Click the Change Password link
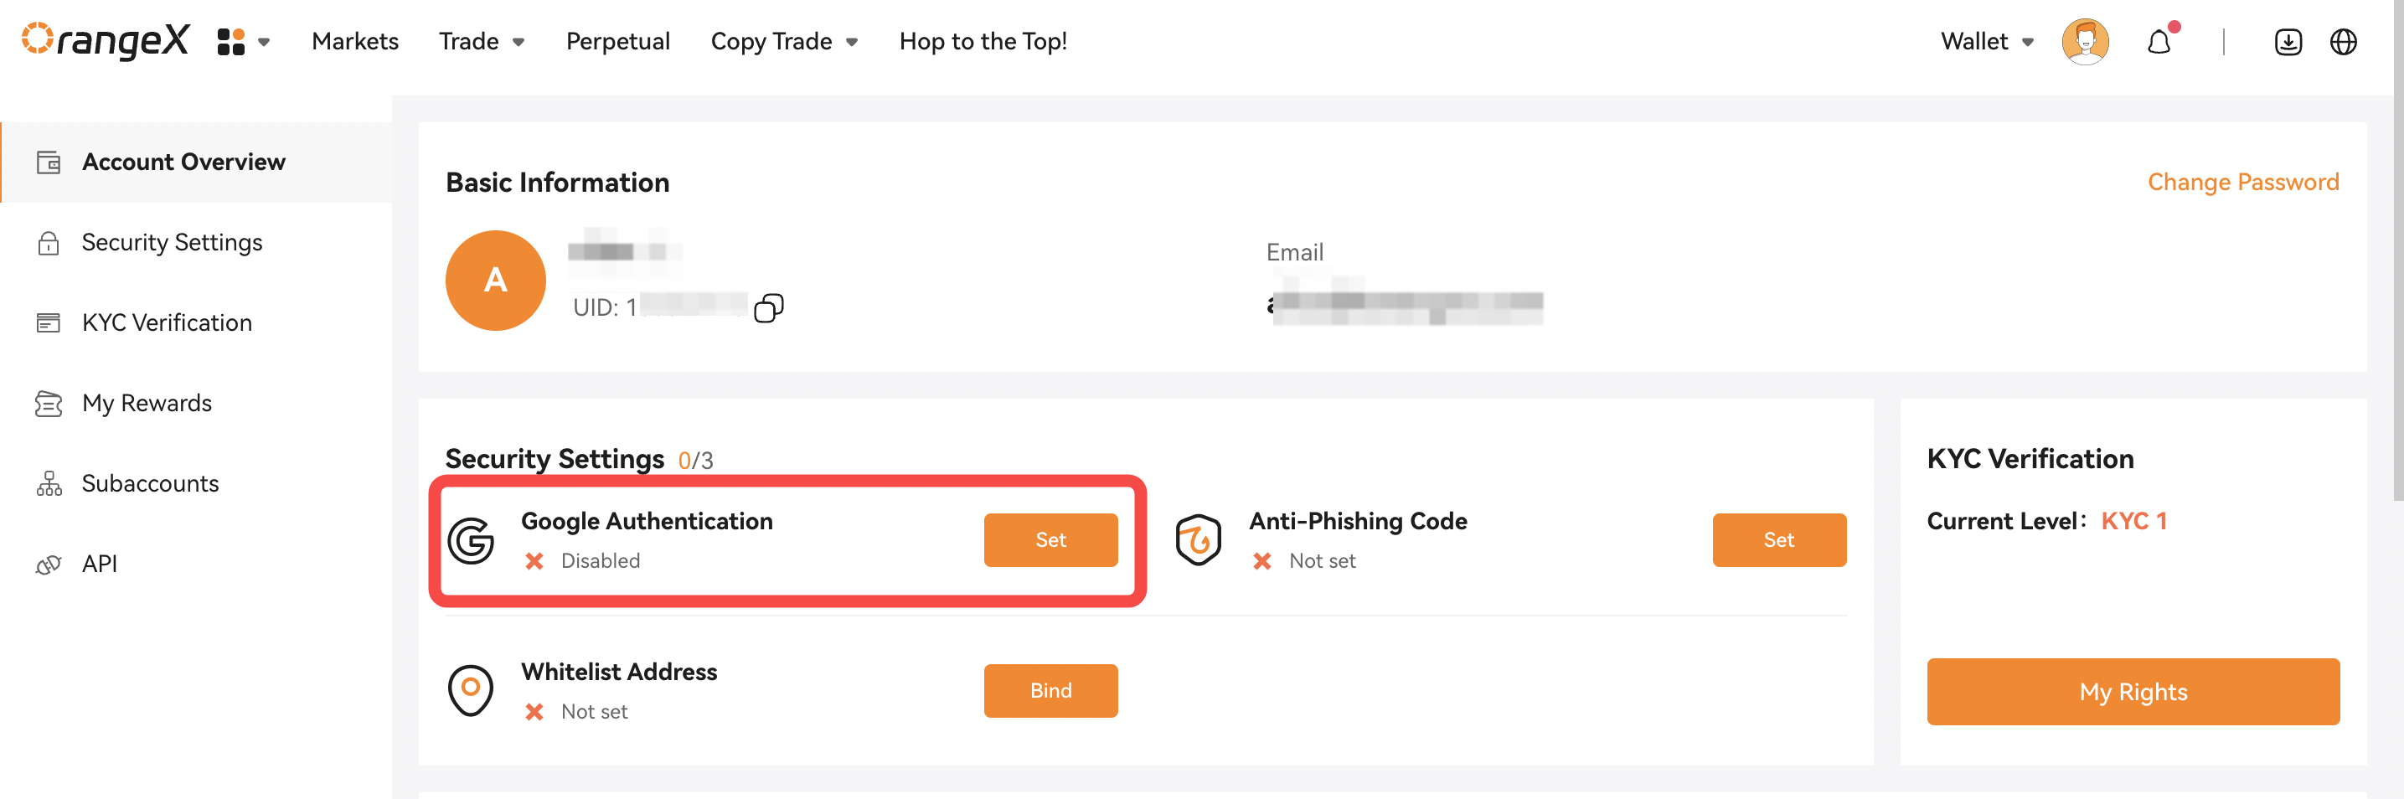 pyautogui.click(x=2242, y=182)
